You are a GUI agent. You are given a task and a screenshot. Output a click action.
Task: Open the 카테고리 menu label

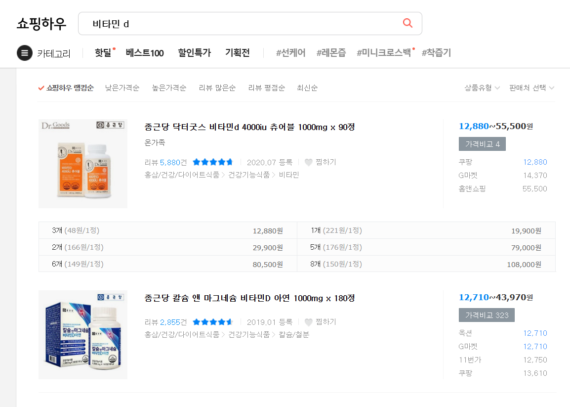(54, 53)
